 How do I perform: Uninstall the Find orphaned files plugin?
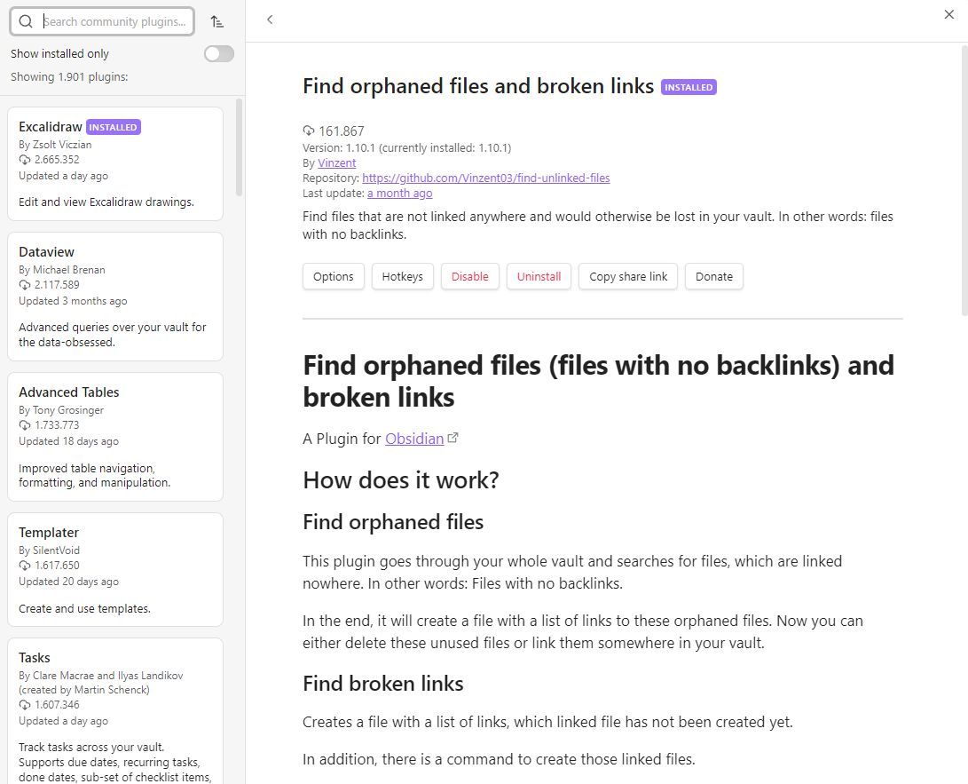(x=539, y=277)
